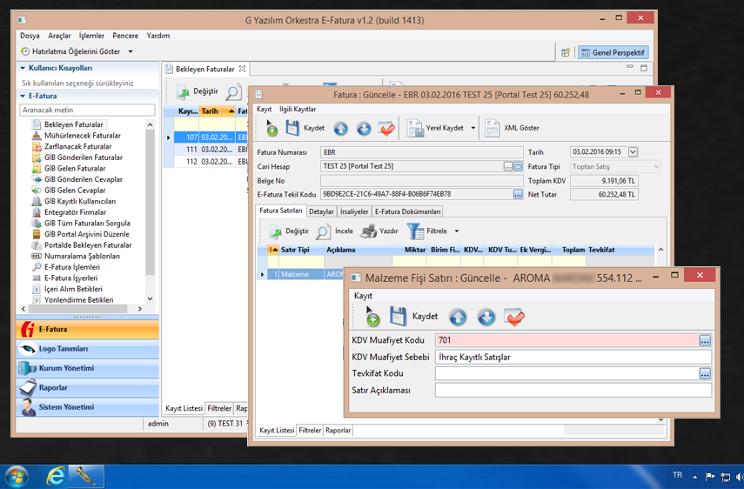
Task: Select invoice row 111 in Bekleyen Faturalar
Action: (205, 150)
